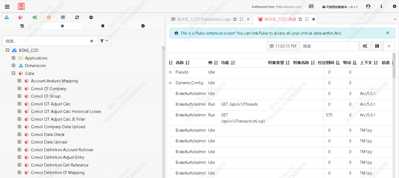
Task: Select the star favorites tab in sidebar
Action: click(63, 26)
